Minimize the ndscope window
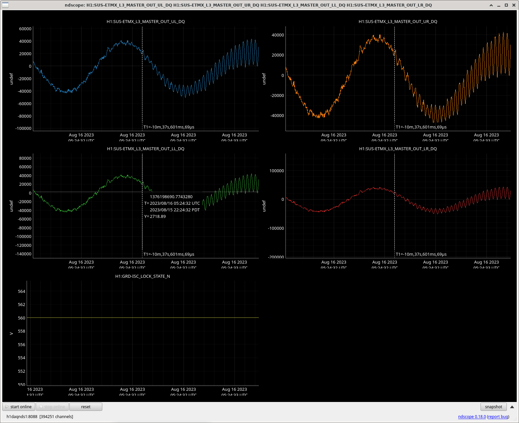This screenshot has width=519, height=423. 499,5
